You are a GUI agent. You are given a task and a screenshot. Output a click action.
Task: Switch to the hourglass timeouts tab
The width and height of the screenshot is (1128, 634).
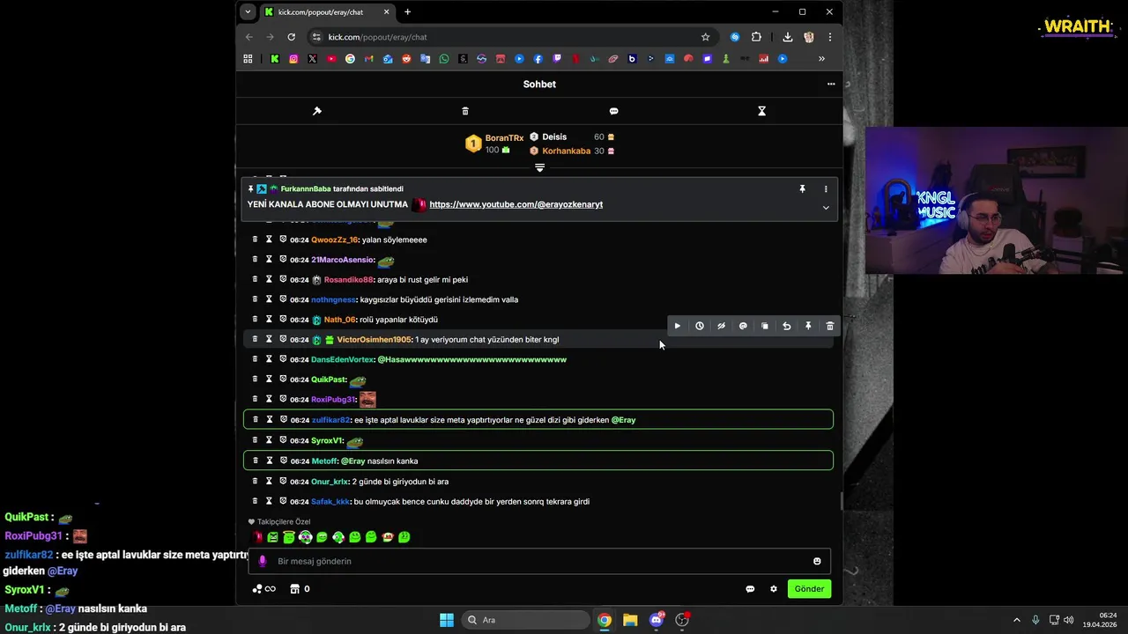[x=761, y=111]
